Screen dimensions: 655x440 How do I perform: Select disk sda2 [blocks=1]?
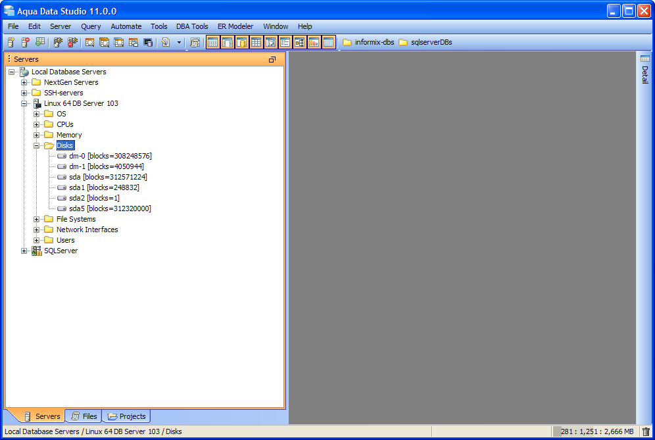(x=95, y=198)
